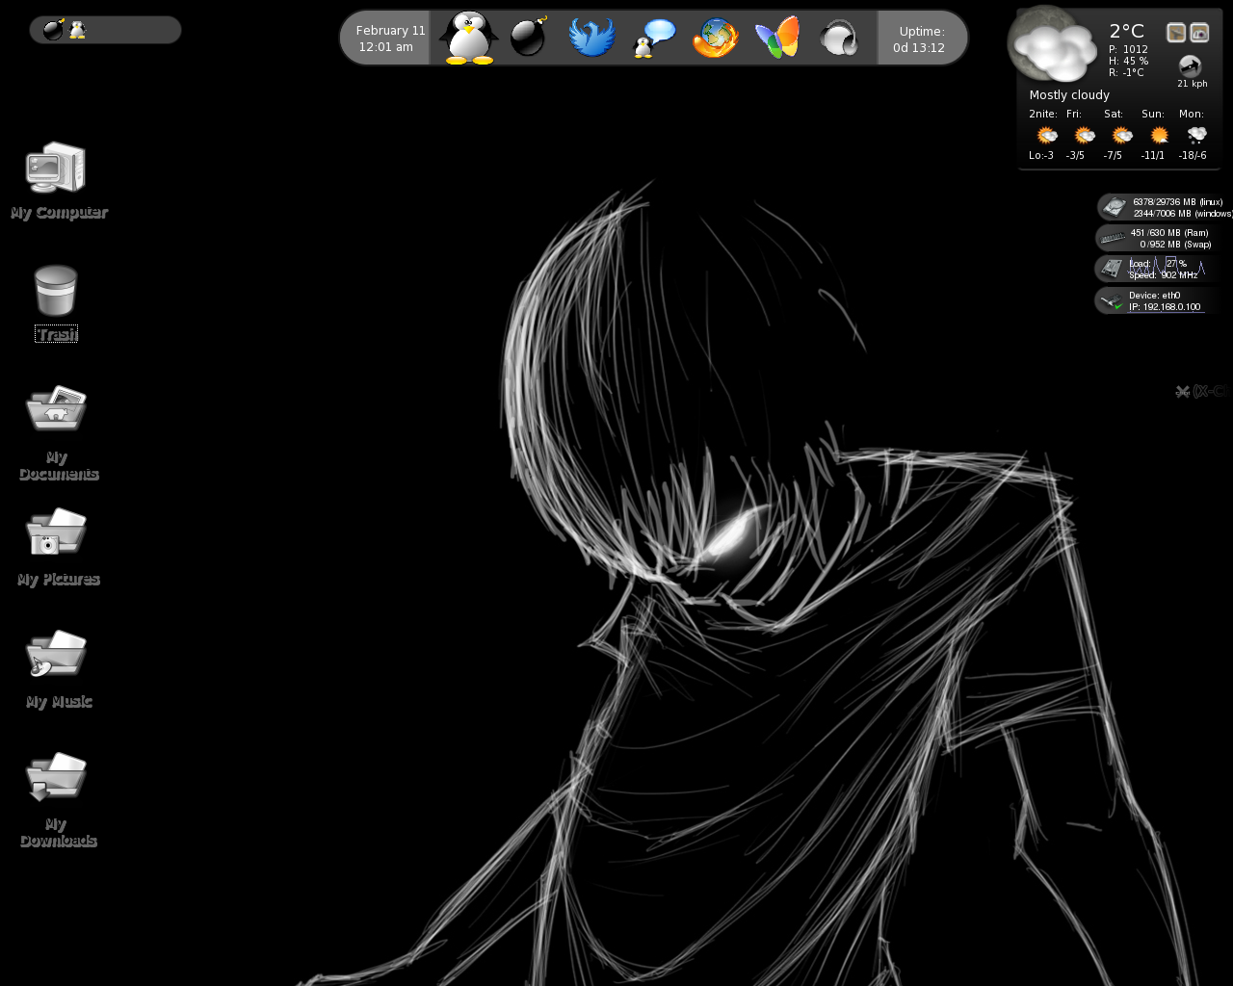Open the My Music folder icon

(x=56, y=654)
